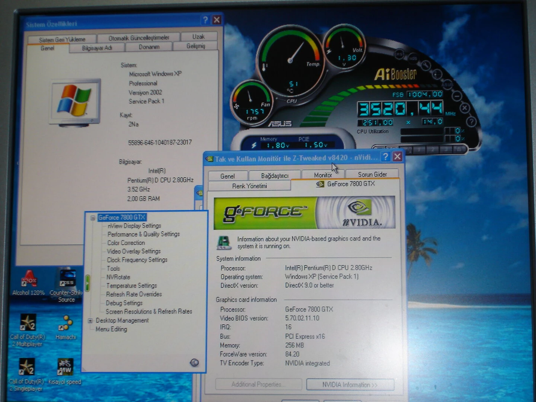Open the Genel tab in the nVidia dialog
This screenshot has height=402, width=536.
pyautogui.click(x=227, y=176)
